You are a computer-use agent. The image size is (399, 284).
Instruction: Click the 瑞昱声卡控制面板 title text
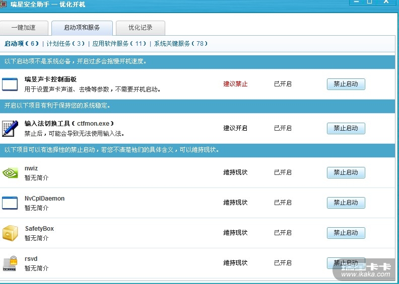(x=51, y=79)
